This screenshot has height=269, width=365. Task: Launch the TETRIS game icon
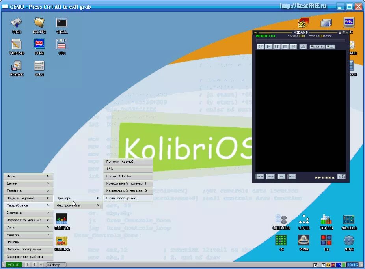[326, 222]
